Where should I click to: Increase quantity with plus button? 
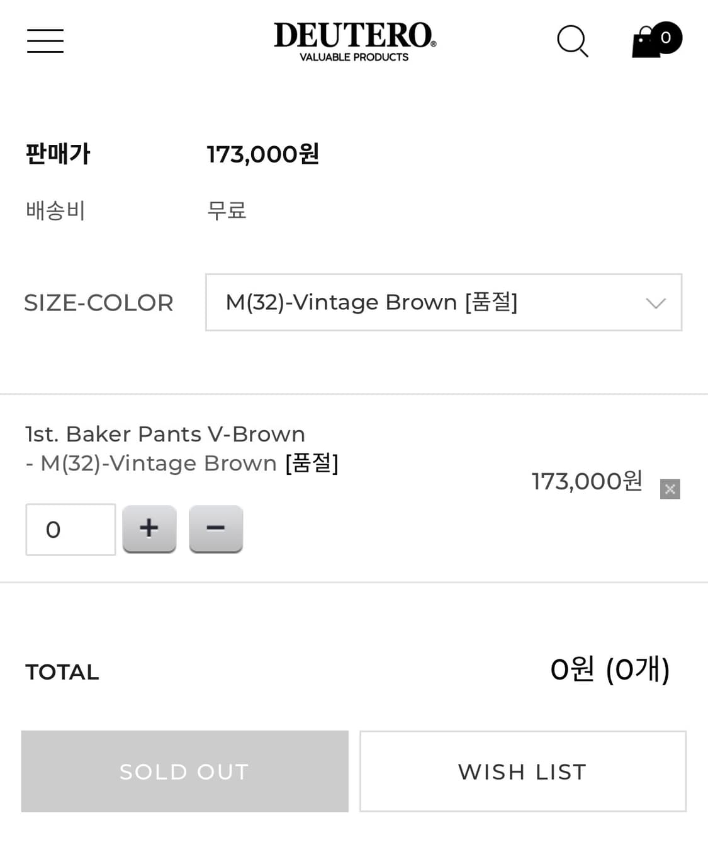[x=149, y=528]
